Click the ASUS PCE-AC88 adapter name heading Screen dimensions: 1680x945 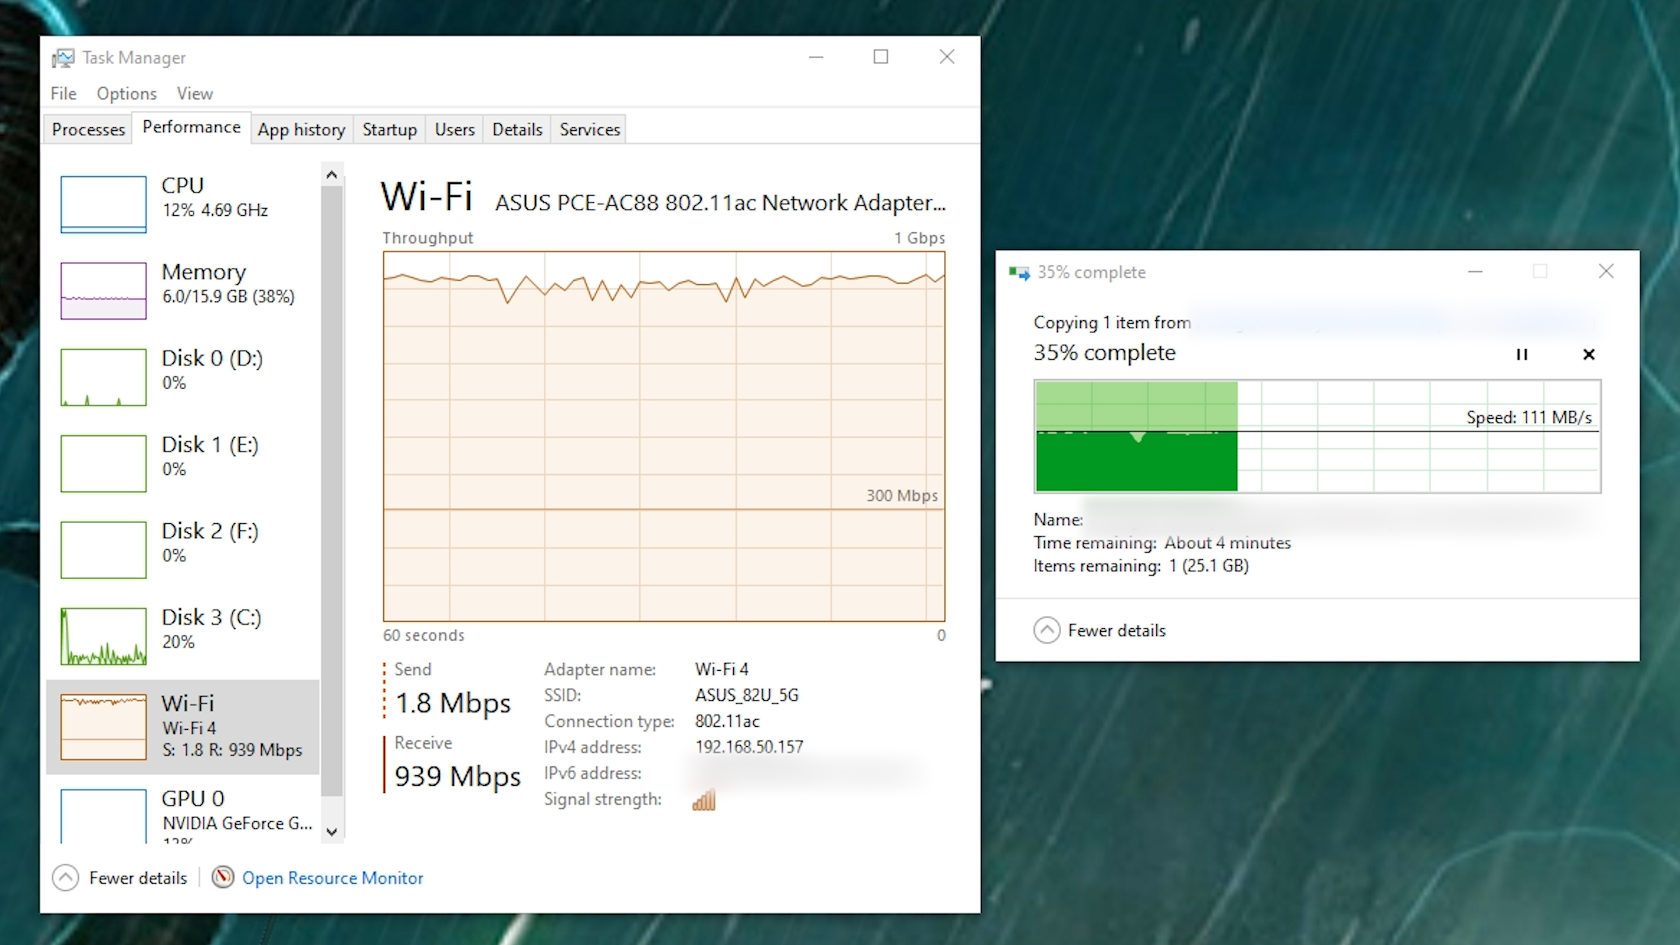click(x=720, y=203)
